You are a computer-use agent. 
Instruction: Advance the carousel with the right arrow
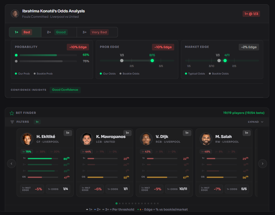(263, 164)
